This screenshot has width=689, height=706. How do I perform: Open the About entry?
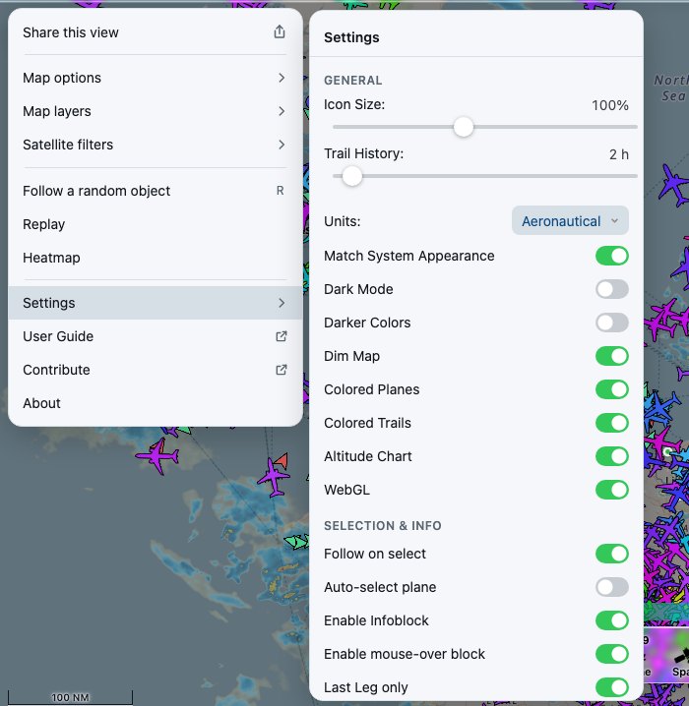coord(155,403)
